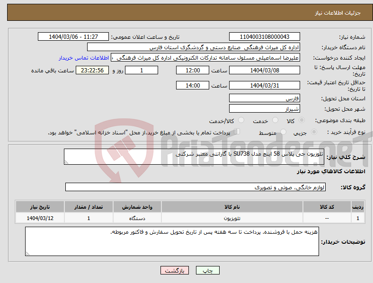Click the جزئیات اطلاعات نیاز page title
Viewport: 373px width, 283px height.
337,13
